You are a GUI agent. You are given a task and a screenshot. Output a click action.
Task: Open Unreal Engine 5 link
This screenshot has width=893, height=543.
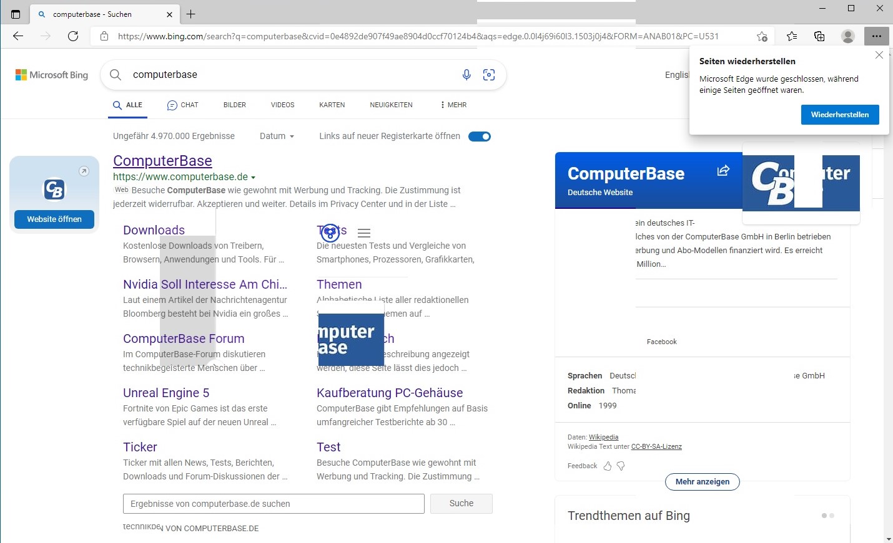coord(166,393)
